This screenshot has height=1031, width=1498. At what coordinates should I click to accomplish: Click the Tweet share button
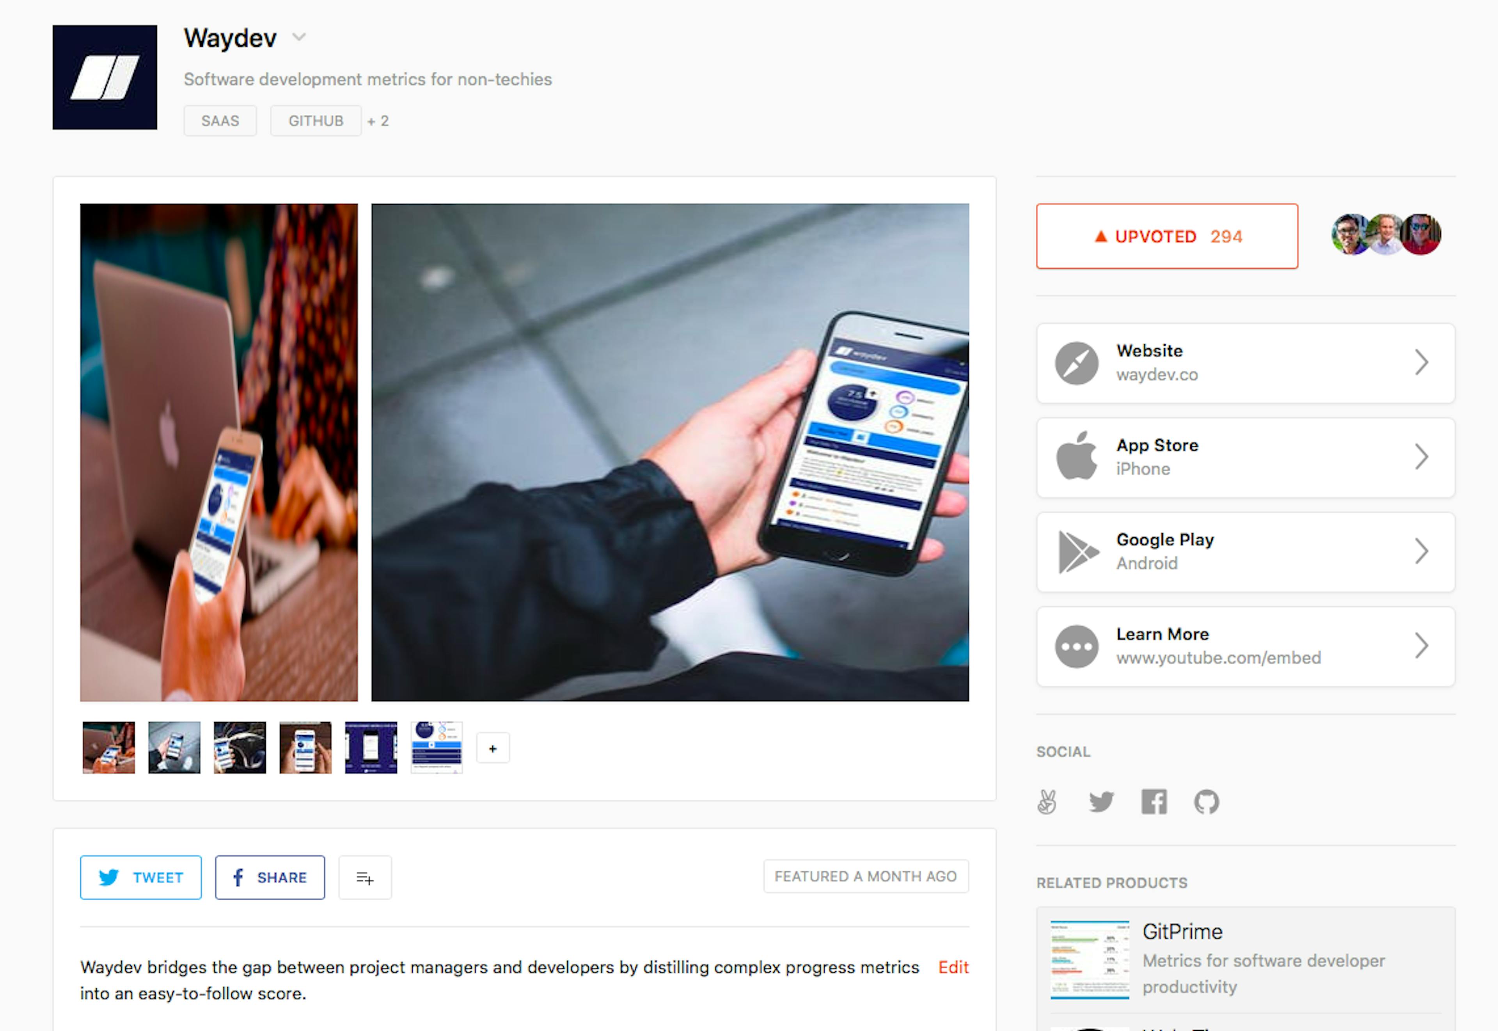pyautogui.click(x=141, y=877)
